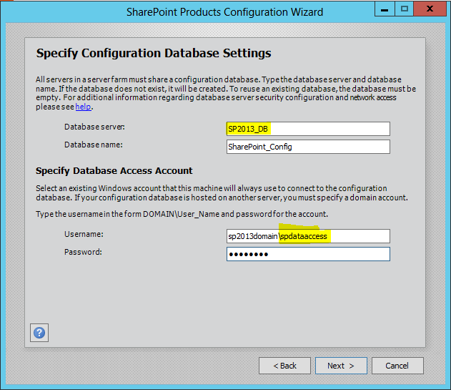The width and height of the screenshot is (451, 390).
Task: Go to the next wizard step
Action: (x=341, y=366)
